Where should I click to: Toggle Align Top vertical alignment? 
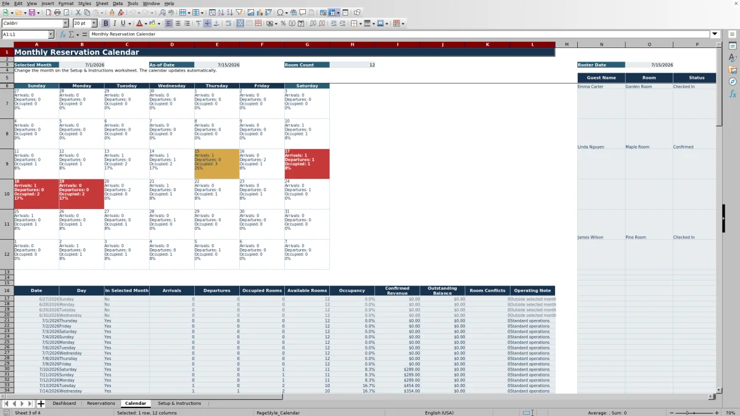click(x=199, y=23)
